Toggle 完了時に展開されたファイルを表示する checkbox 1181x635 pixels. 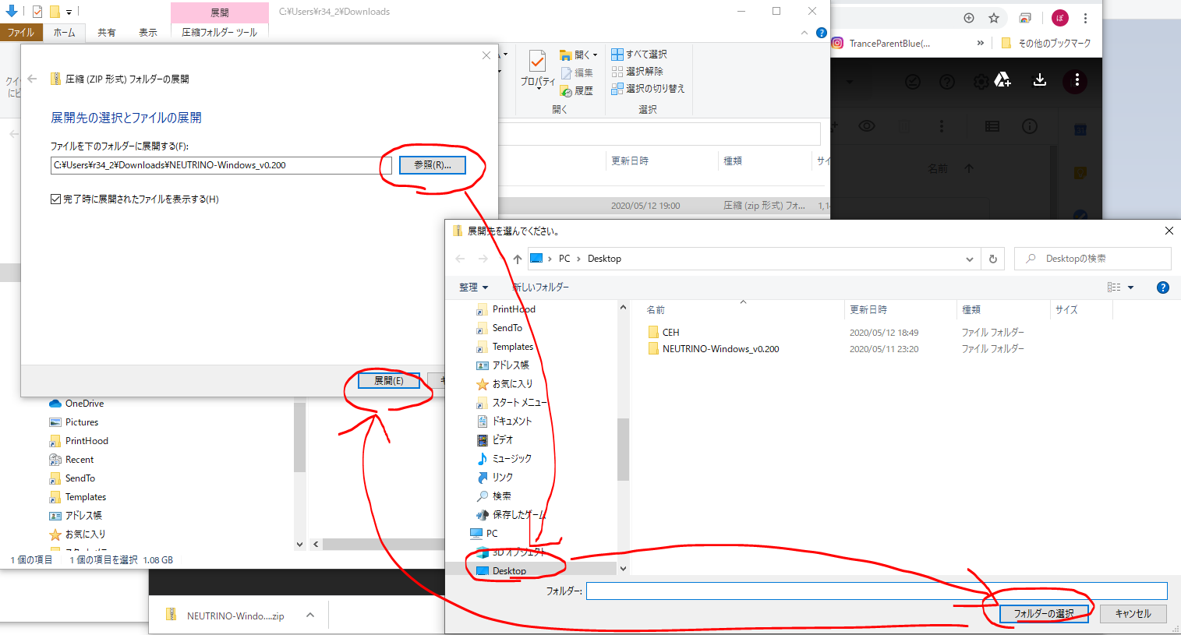point(55,199)
